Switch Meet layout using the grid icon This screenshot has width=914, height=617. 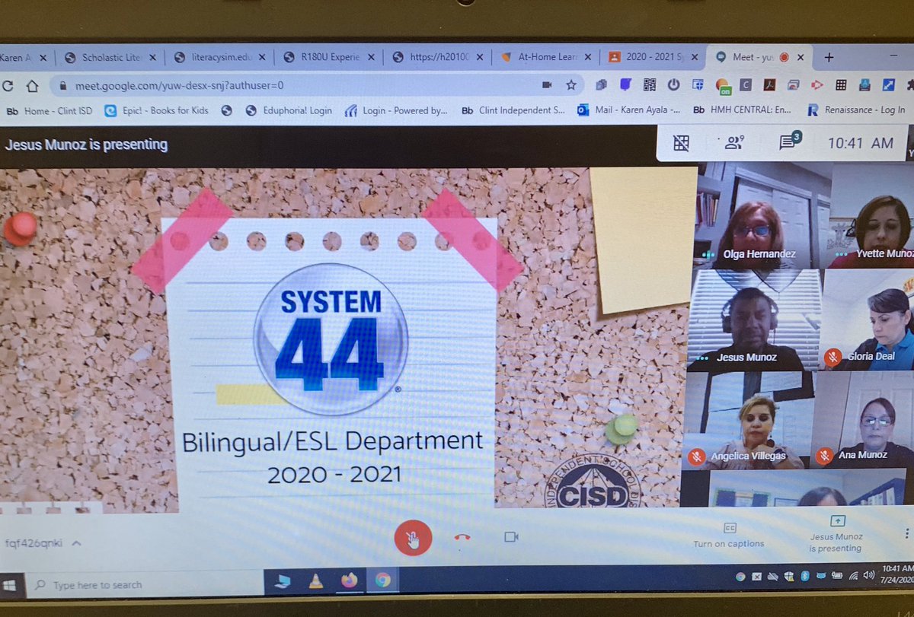click(680, 142)
